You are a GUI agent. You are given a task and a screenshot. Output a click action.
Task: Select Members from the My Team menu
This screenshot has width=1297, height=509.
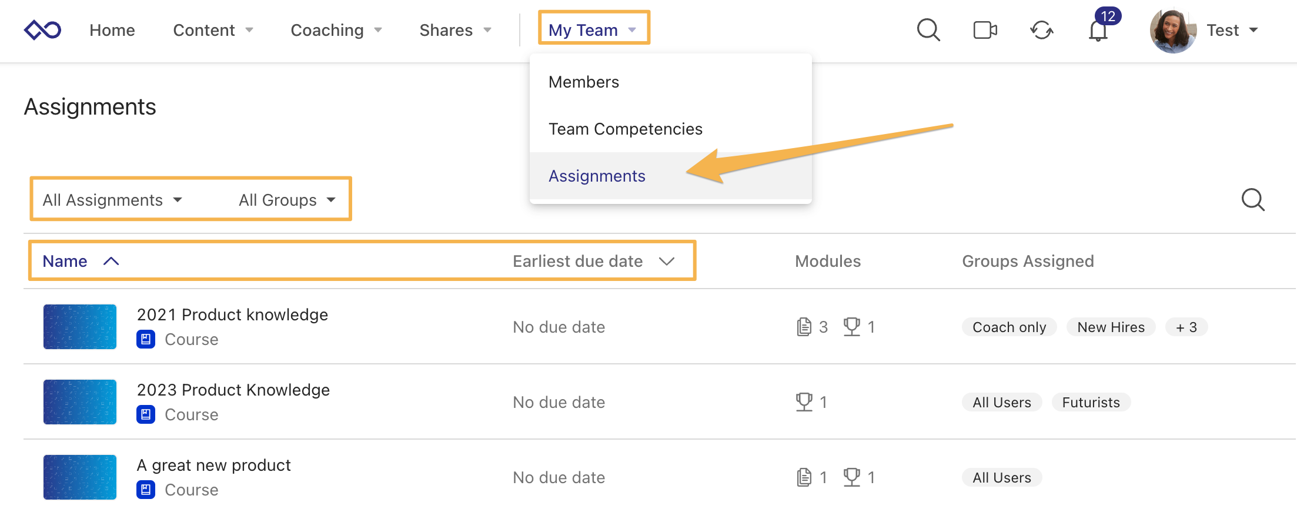[583, 82]
